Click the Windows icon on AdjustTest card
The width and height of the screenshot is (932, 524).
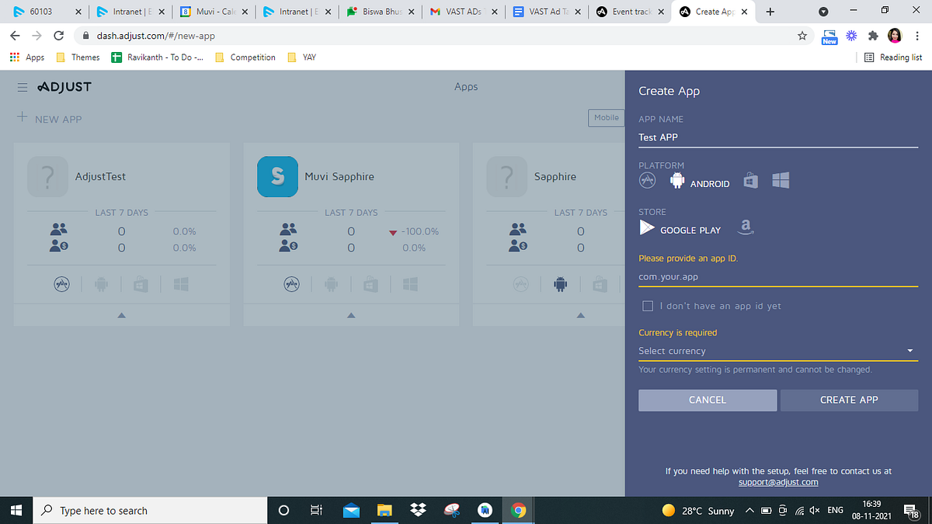pos(181,285)
